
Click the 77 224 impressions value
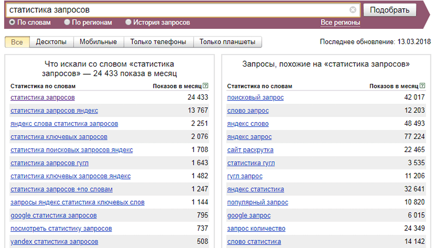(x=414, y=136)
